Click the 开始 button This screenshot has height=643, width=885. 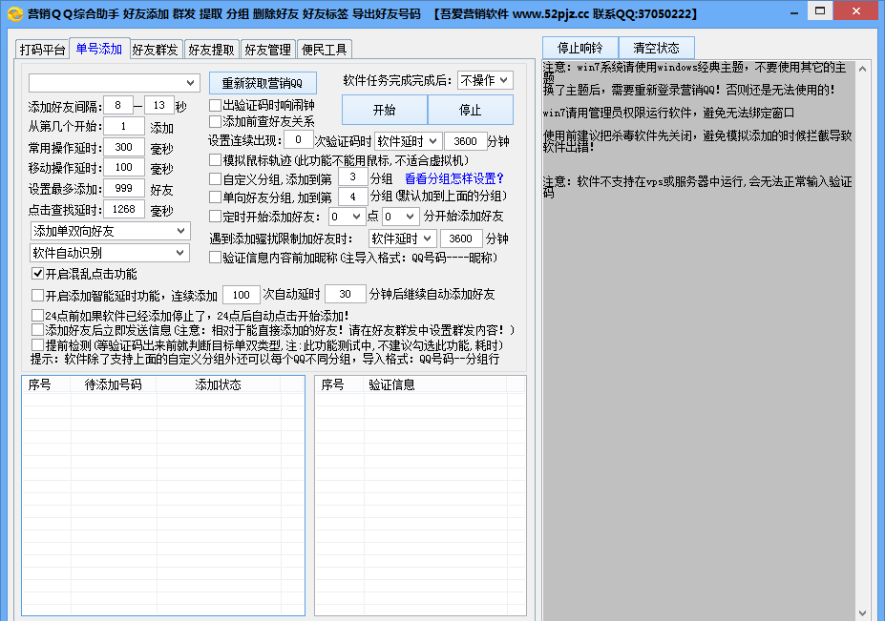(385, 110)
